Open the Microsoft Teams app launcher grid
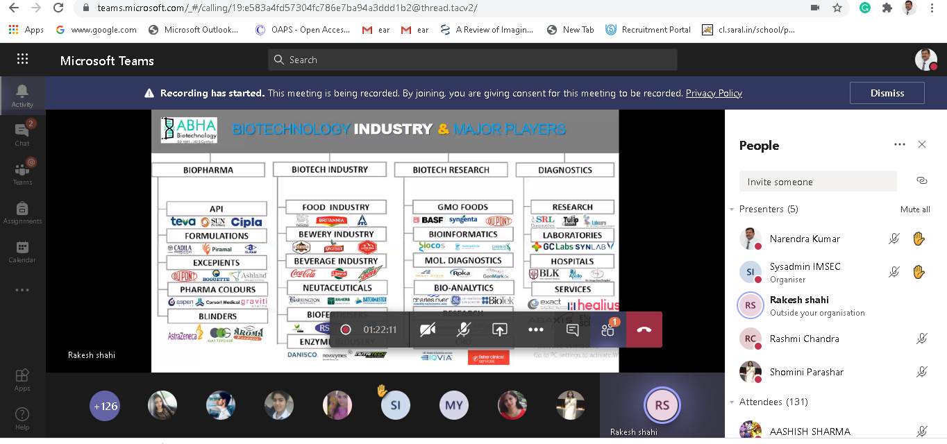The image size is (947, 444). 22,60
